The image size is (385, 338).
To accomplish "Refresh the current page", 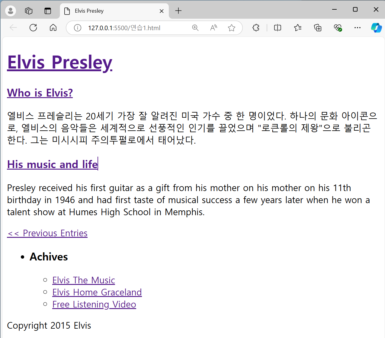I will coord(33,28).
